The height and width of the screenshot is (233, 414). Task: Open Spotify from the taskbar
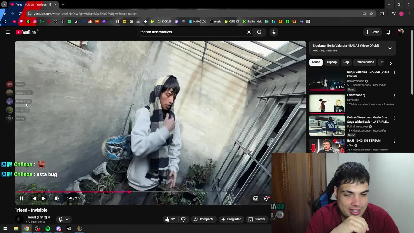[x=48, y=229]
